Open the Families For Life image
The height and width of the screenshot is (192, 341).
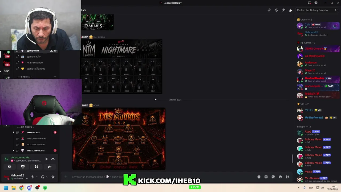coord(98,22)
